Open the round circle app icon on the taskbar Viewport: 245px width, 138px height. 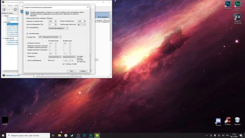click(x=78, y=135)
